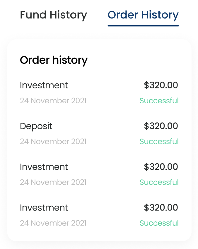
Task: Click the Deposit's $320.00 amount
Action: point(161,126)
